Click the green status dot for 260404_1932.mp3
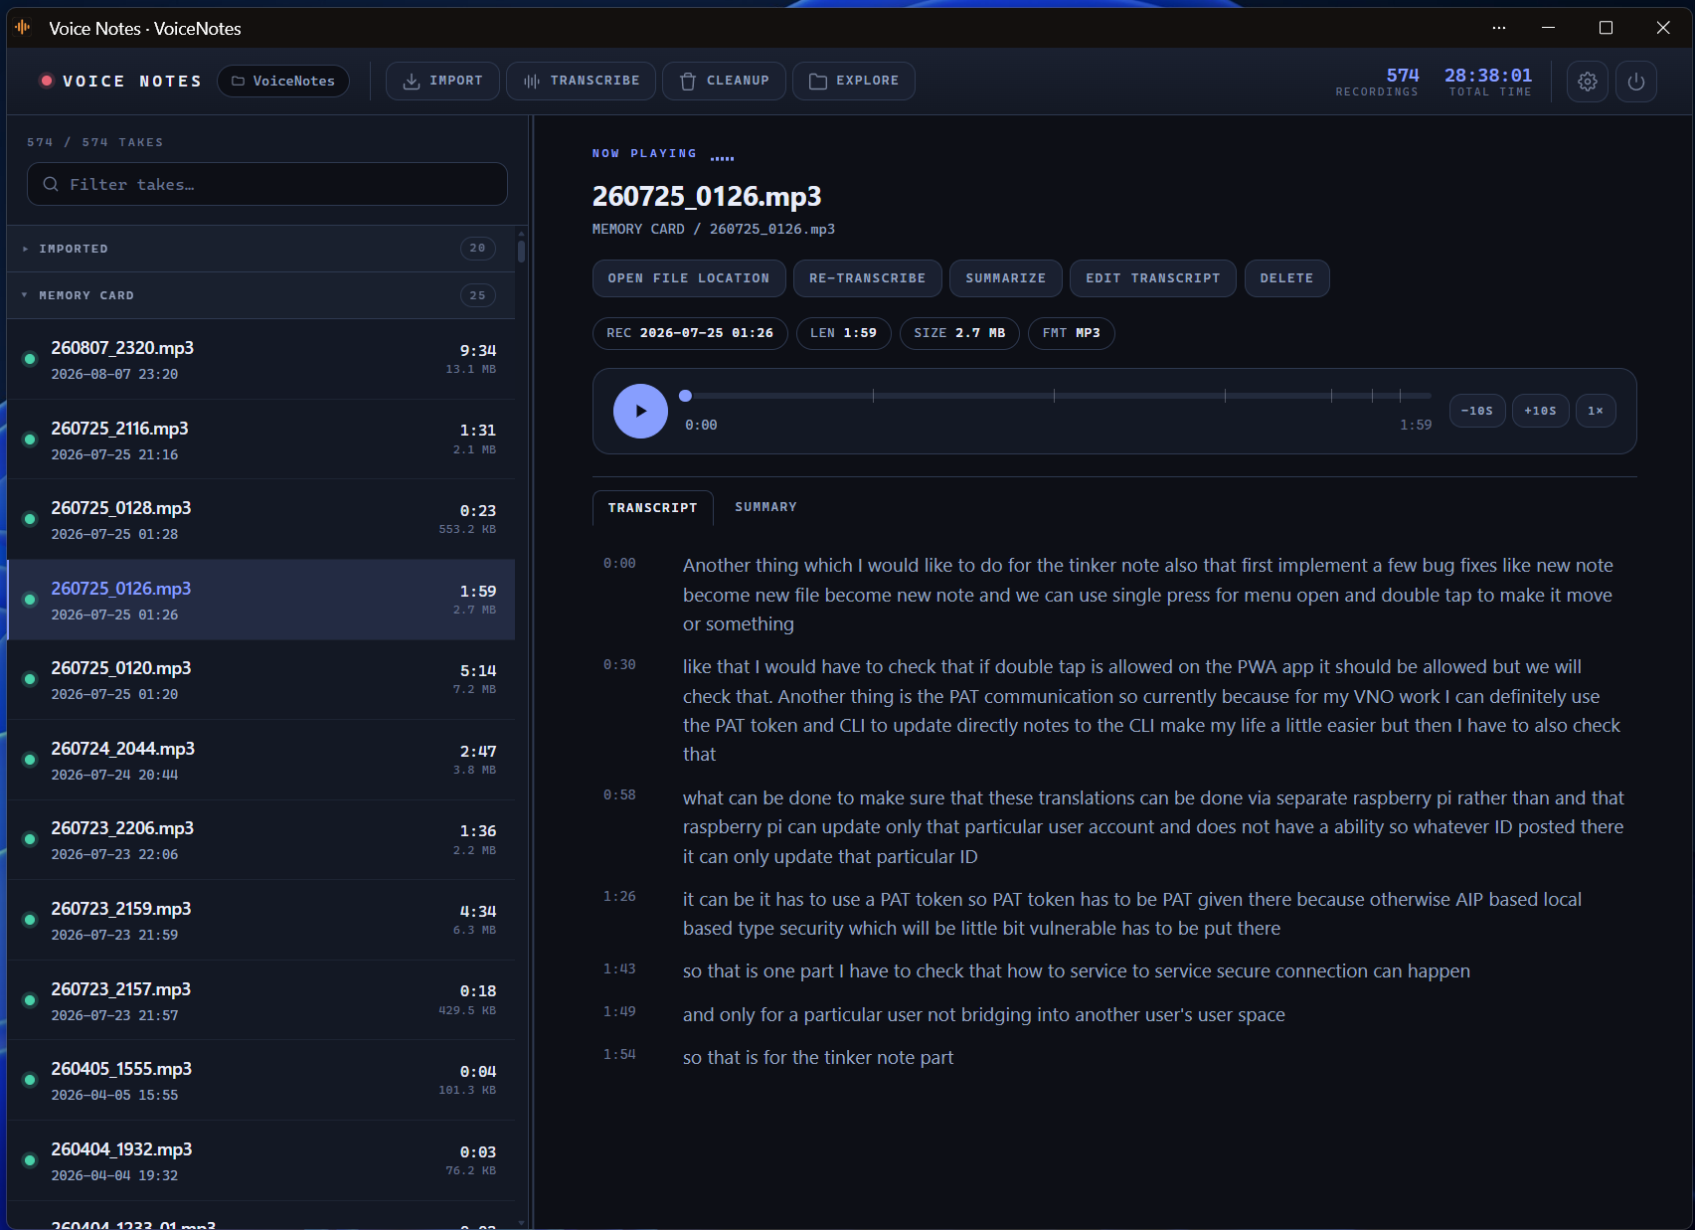Viewport: 1695px width, 1230px height. click(30, 1160)
